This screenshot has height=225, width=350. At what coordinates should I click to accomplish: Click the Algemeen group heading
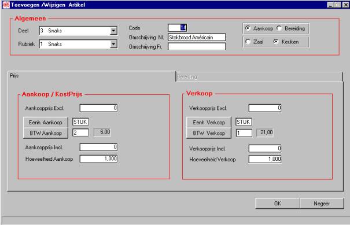(x=30, y=19)
